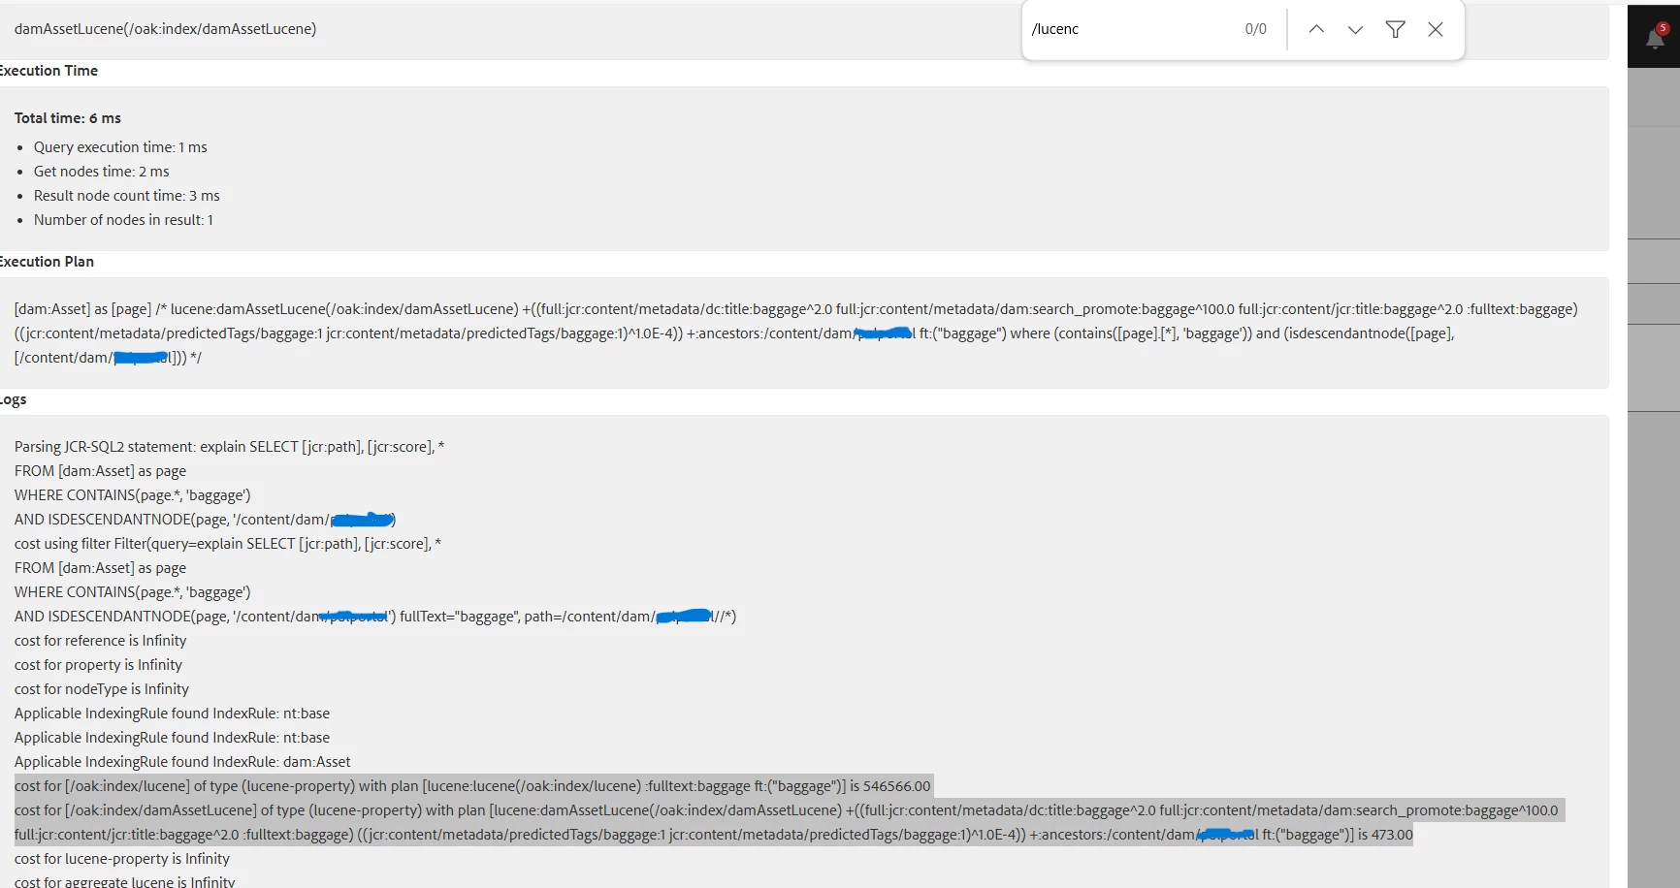1680x888 pixels.
Task: Click cost for reference is Infinity
Action: point(100,641)
